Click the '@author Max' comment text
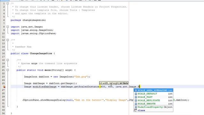Screen dimensions: 204x115 (23, 47)
